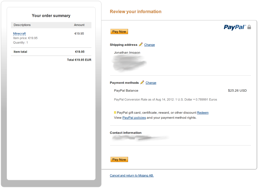The image size is (258, 188).
Task: Click the PayPal logo
Action: point(235,27)
